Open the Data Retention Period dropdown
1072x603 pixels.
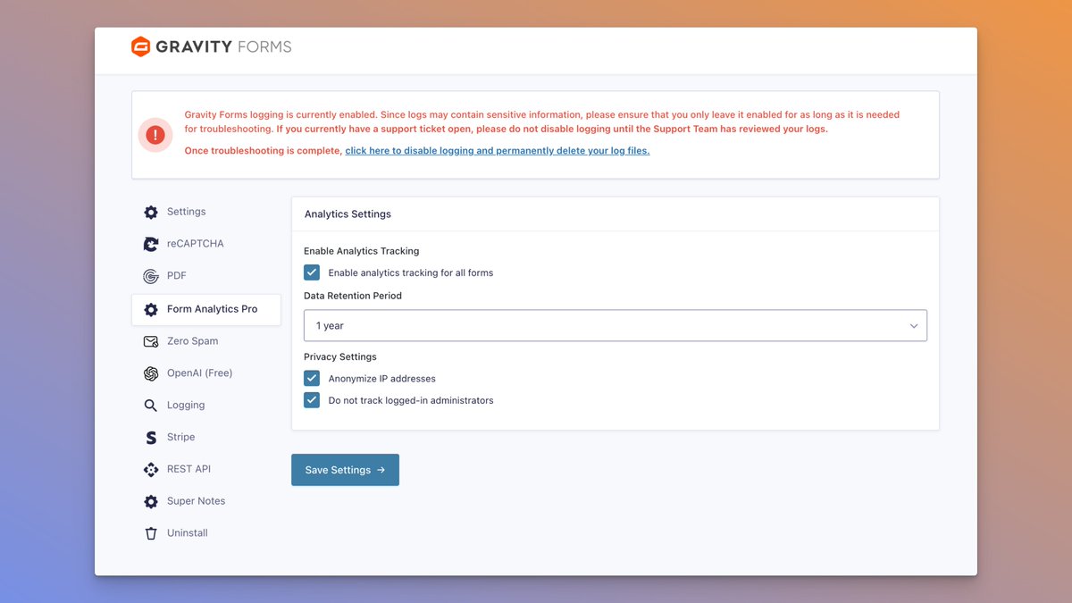pyautogui.click(x=616, y=325)
